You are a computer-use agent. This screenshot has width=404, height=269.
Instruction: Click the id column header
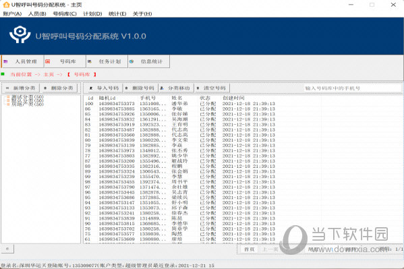click(90, 98)
